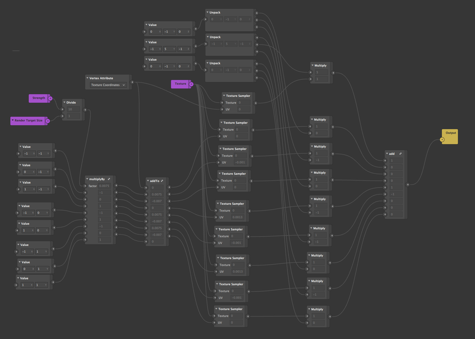
Task: Click output port of two-component Value 0, -1
Action: [55, 169]
